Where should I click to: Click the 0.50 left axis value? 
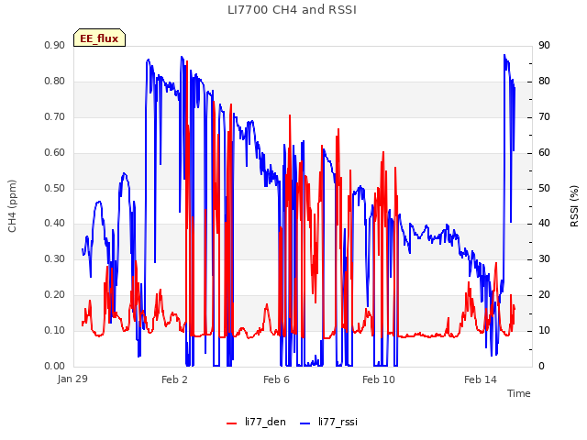55,188
